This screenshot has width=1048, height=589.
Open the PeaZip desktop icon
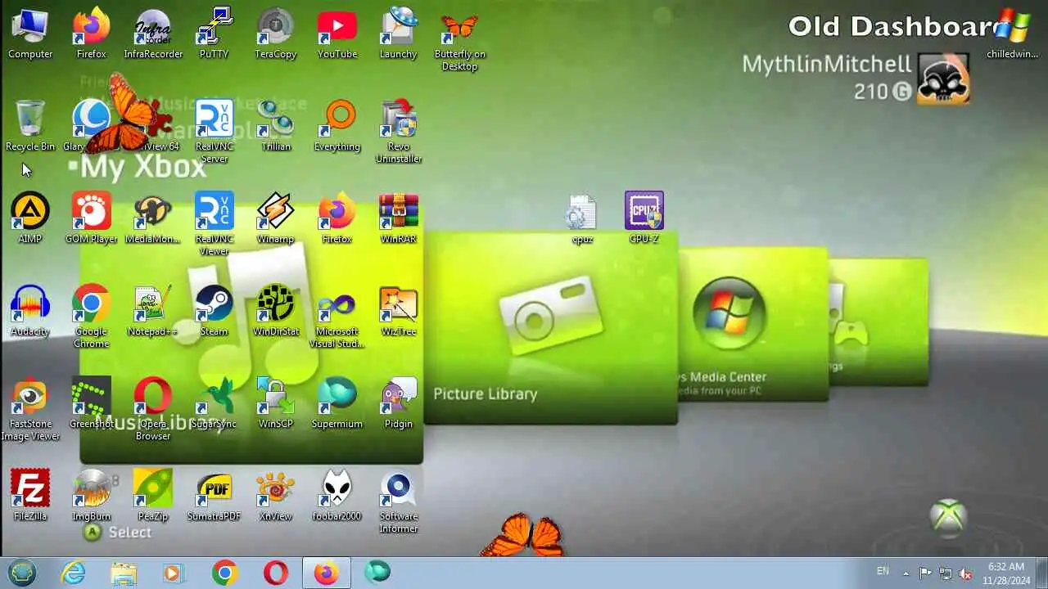tap(153, 496)
